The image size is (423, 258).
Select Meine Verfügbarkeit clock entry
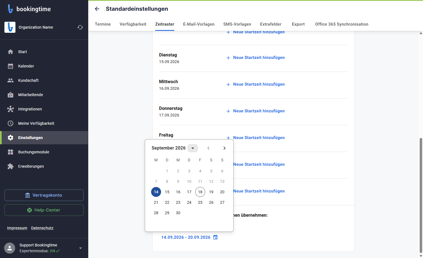pyautogui.click(x=44, y=123)
